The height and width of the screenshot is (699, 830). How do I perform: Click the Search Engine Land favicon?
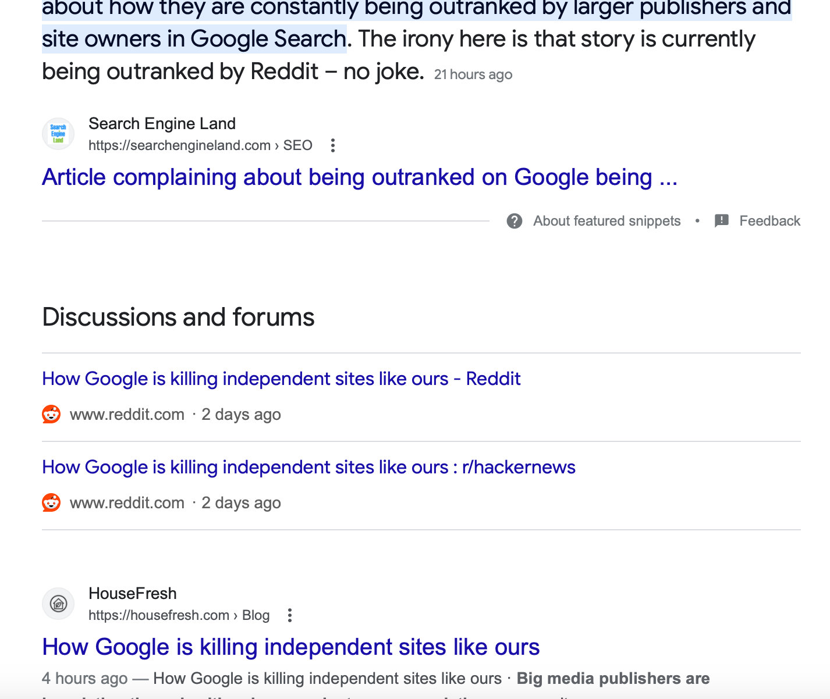[x=58, y=134]
